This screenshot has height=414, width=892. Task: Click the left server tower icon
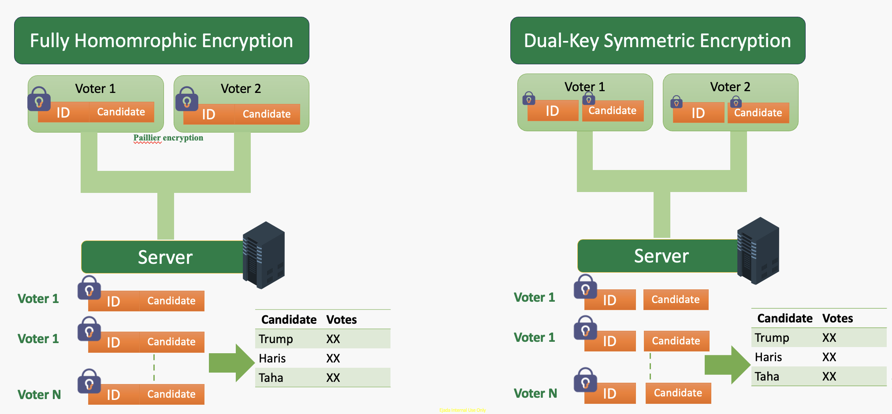(264, 255)
